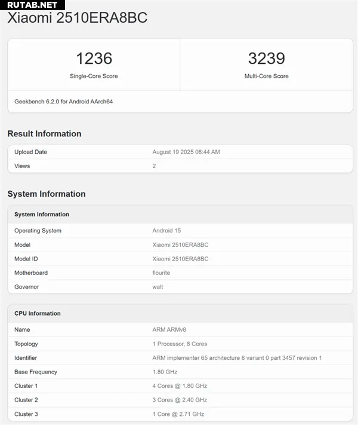Click the Xiaomi 2510ERA8BC page title
Screen dimensions: 358x425
78,18
